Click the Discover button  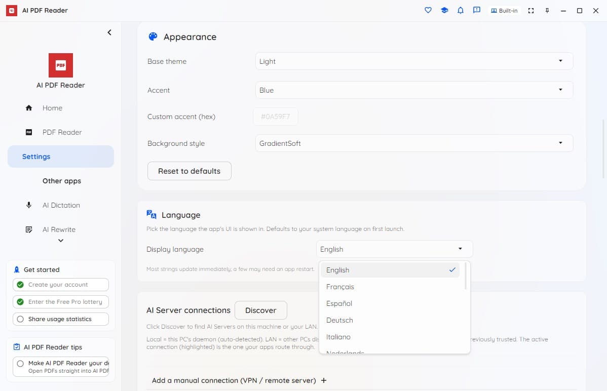click(x=261, y=310)
